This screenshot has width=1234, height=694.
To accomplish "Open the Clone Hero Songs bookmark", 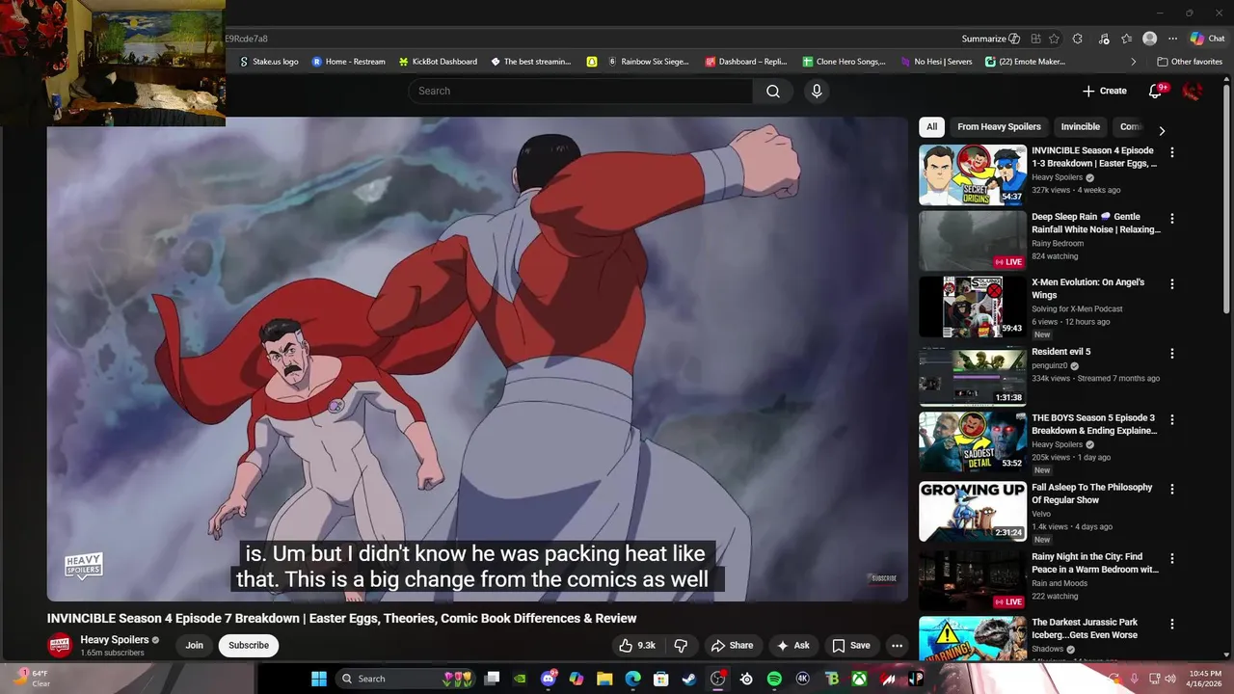I will coord(844,62).
